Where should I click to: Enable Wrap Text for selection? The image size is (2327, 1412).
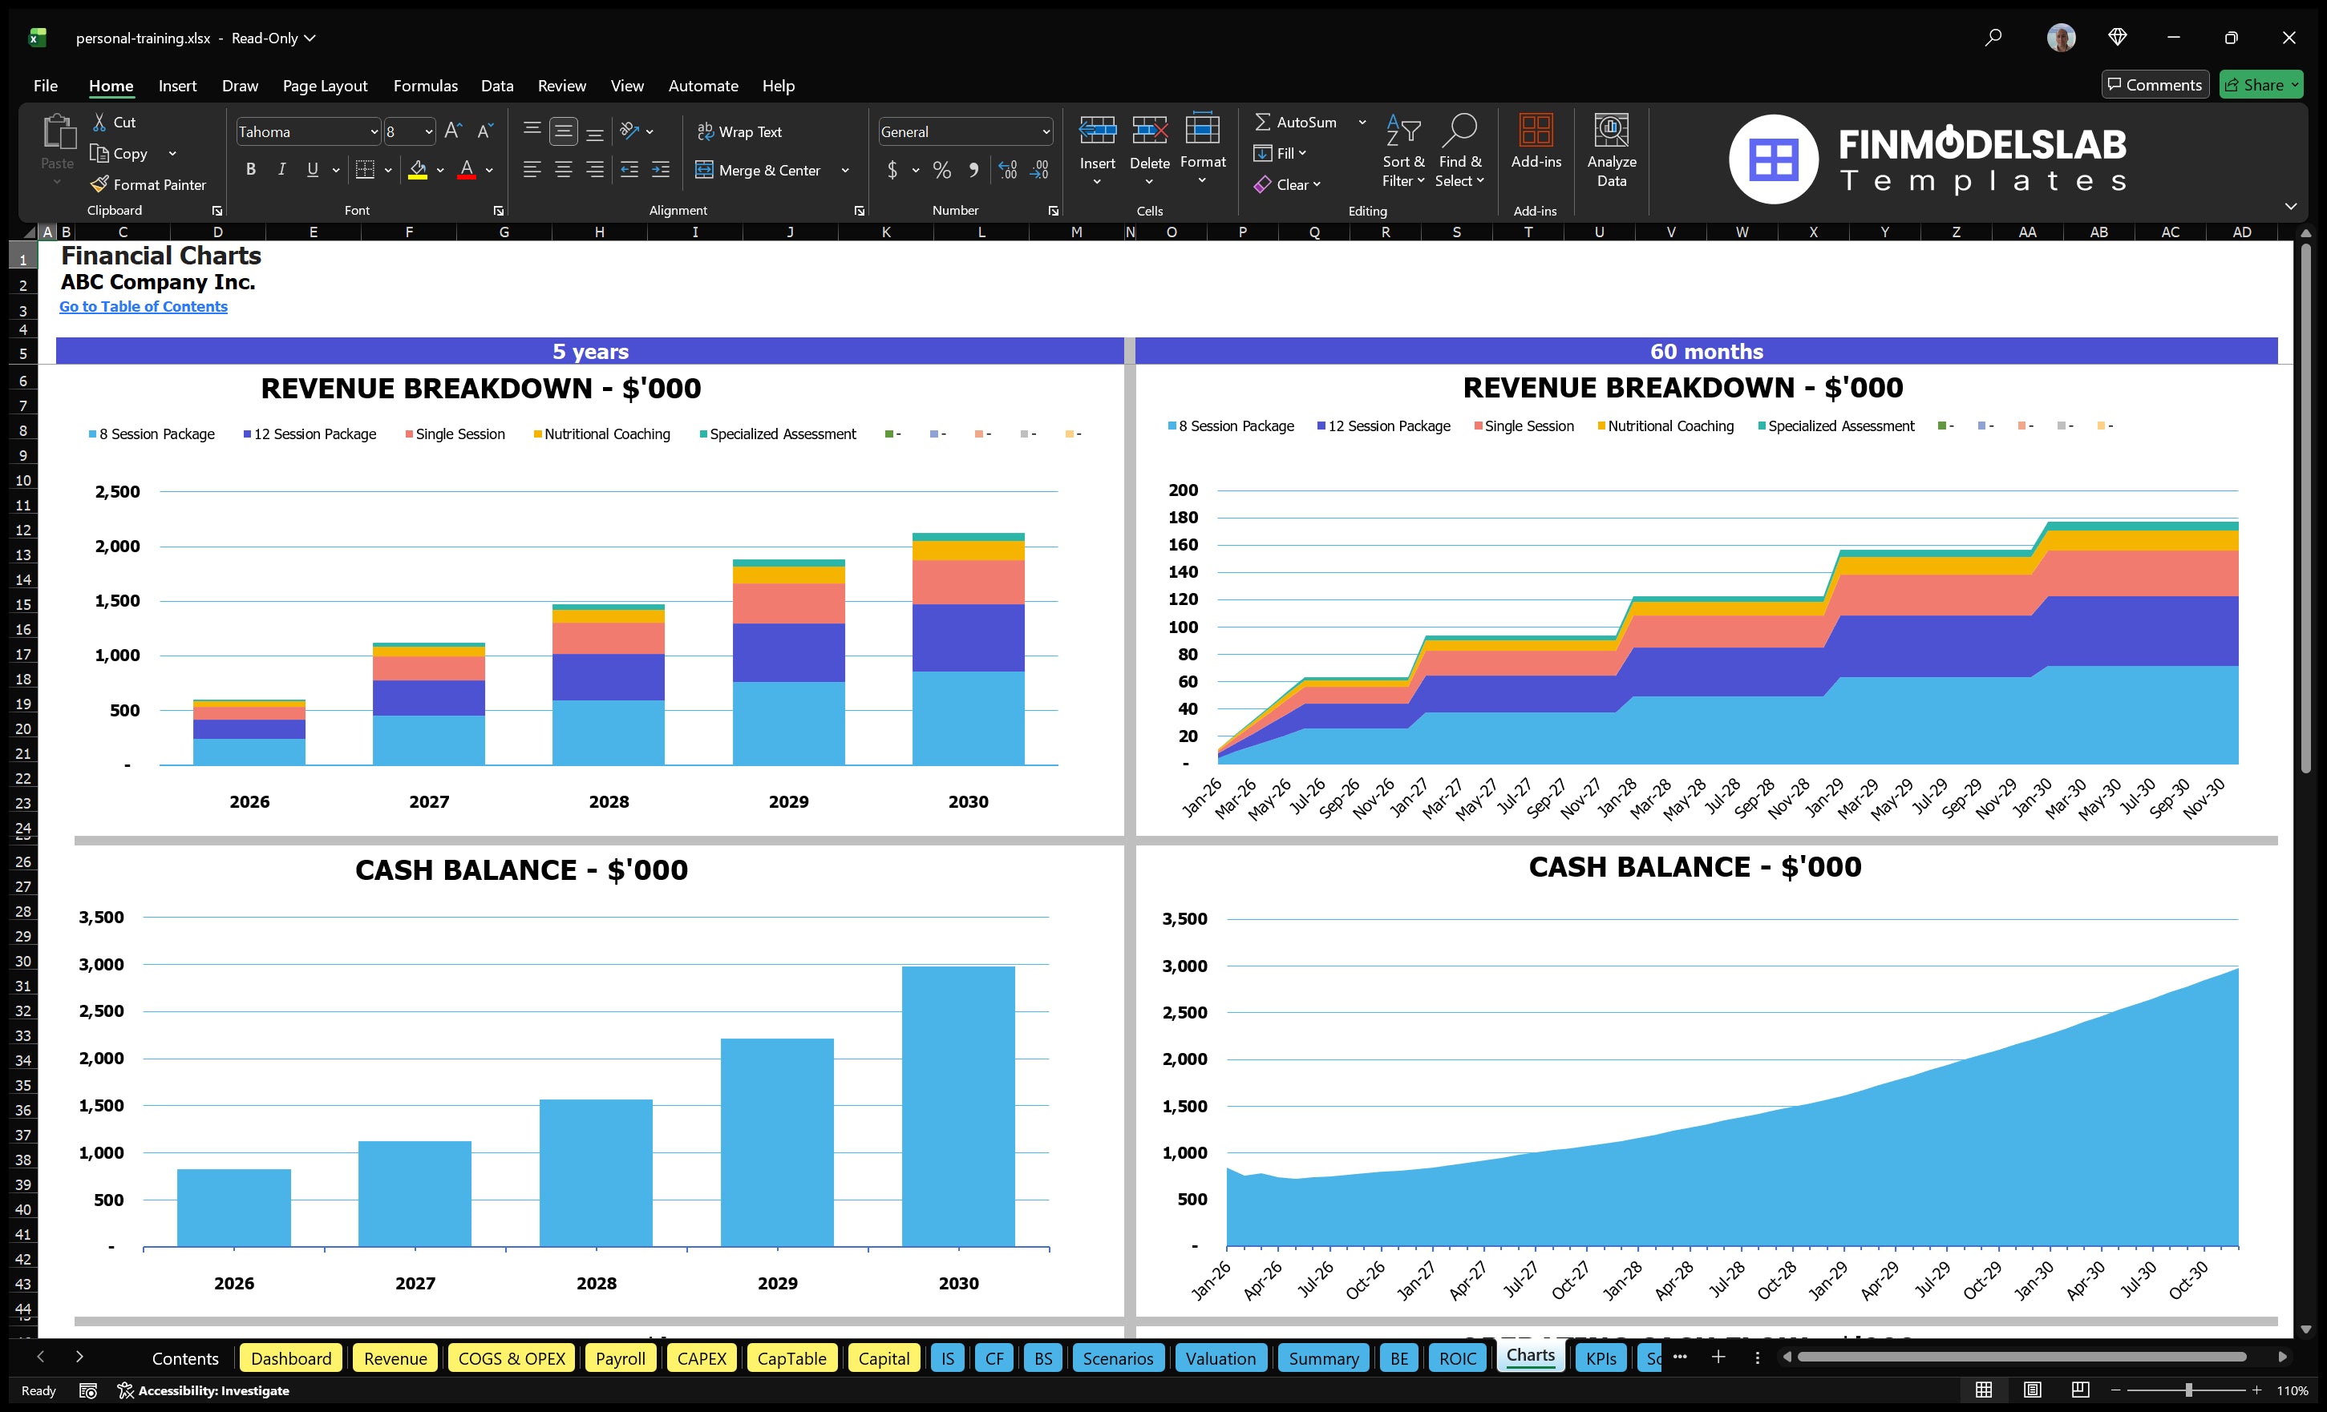pyautogui.click(x=740, y=131)
